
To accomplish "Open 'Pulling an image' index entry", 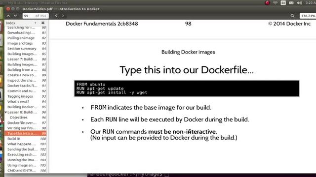I will [26, 38].
